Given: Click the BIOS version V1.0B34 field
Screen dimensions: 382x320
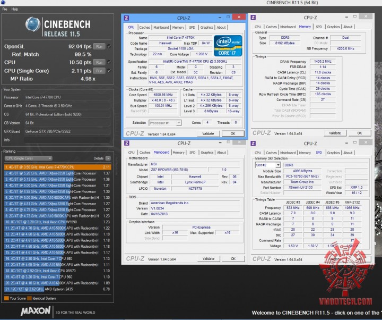Looking at the screenshot, I should [x=195, y=208].
